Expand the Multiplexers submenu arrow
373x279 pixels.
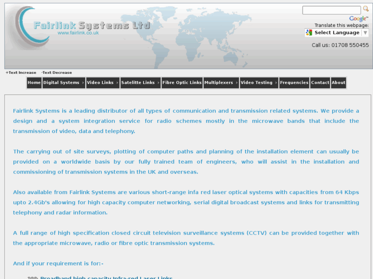[x=237, y=82]
